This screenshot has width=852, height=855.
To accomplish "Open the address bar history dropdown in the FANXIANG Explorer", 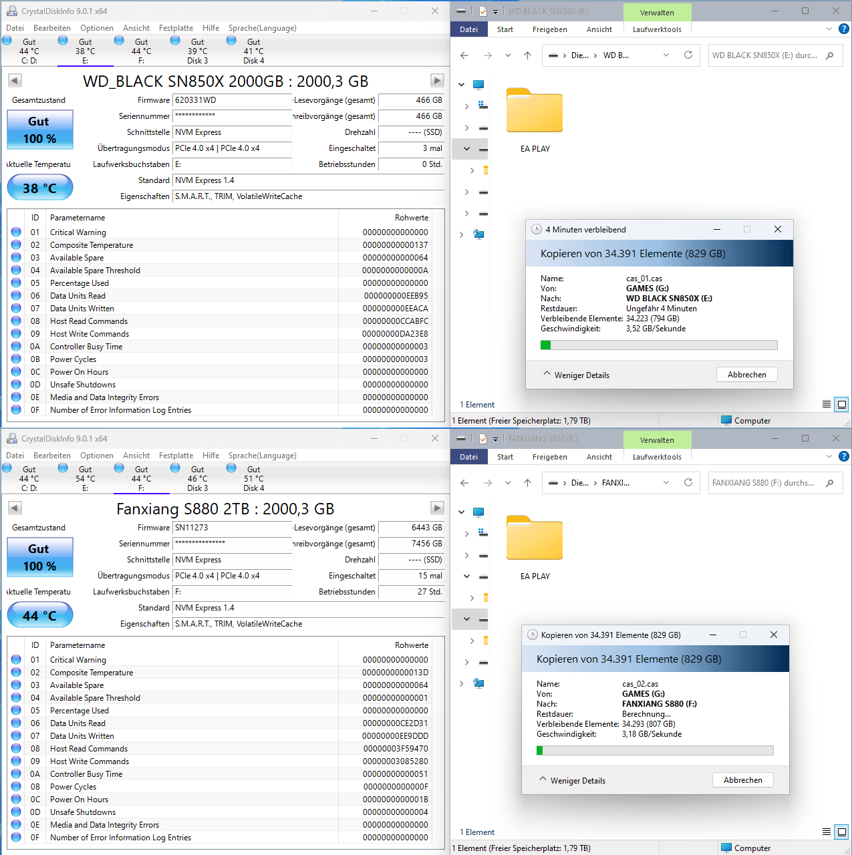I will click(x=666, y=483).
